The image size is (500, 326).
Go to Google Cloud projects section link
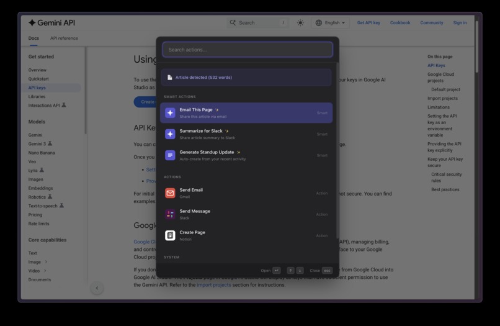tap(440, 77)
